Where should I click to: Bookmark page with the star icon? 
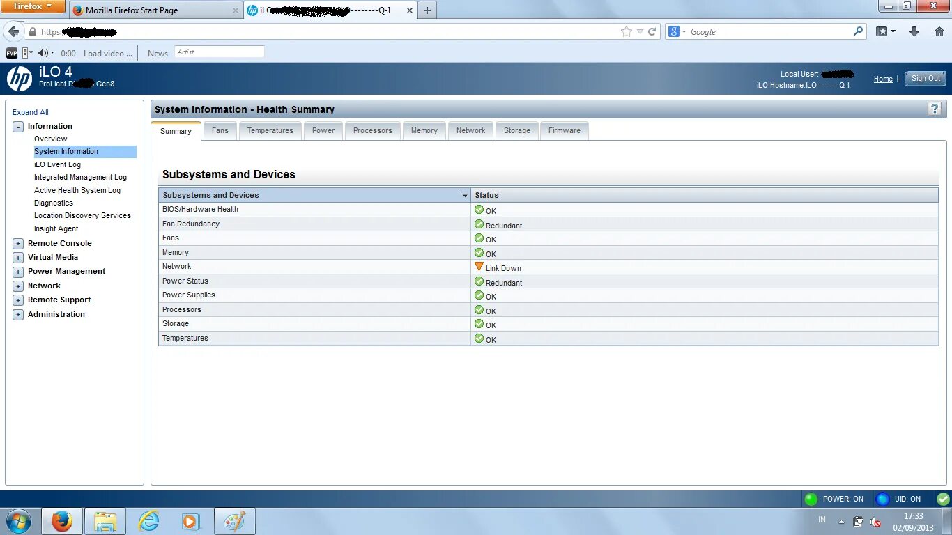click(x=627, y=31)
